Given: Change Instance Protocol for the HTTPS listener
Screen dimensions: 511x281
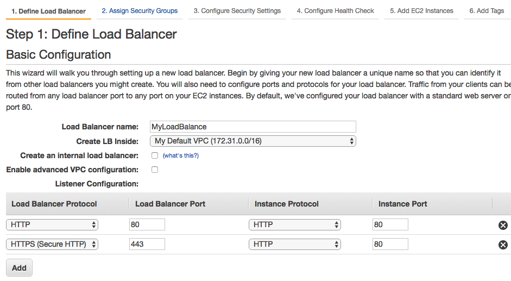Looking at the screenshot, I should click(x=295, y=244).
